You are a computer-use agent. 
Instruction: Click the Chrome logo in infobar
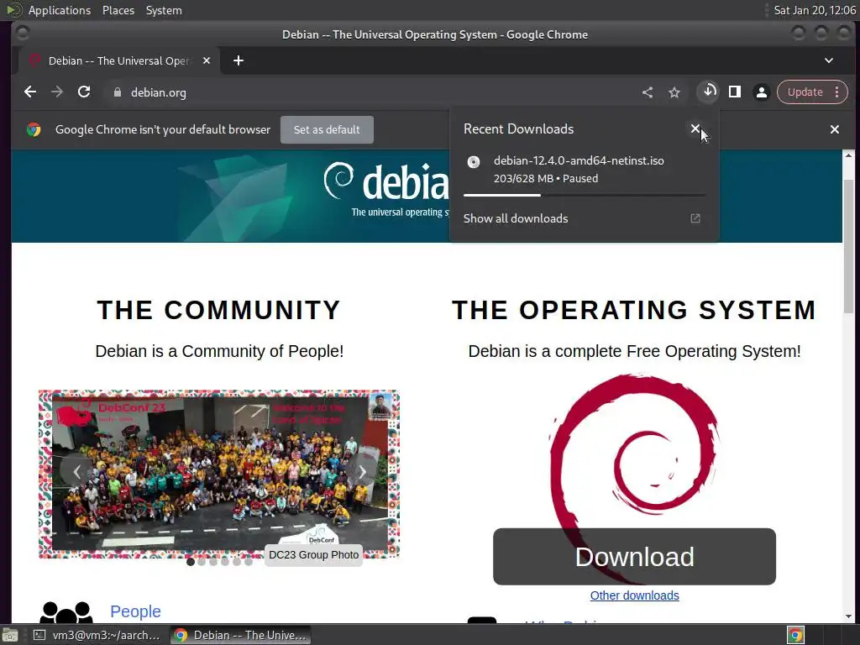34,129
